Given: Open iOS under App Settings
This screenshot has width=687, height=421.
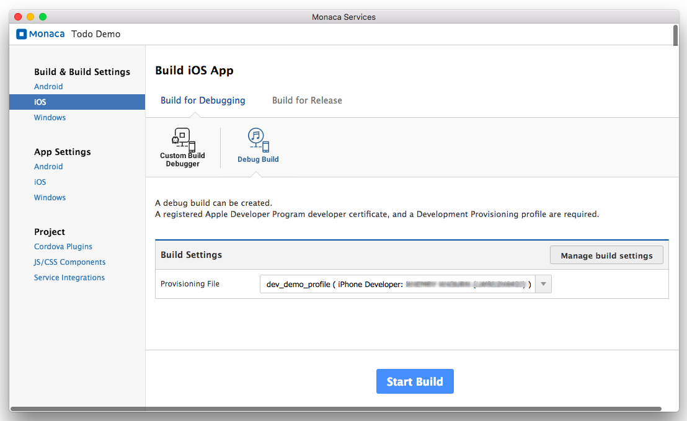Looking at the screenshot, I should coord(40,182).
